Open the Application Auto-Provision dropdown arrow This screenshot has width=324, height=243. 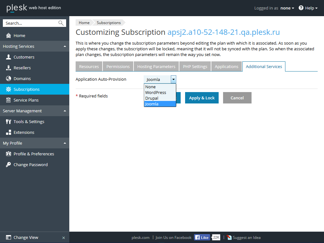pyautogui.click(x=173, y=79)
